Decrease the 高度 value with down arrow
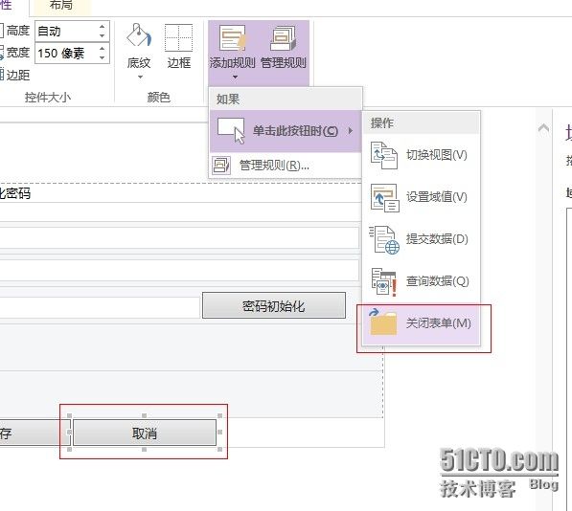This screenshot has height=511, width=572. click(x=103, y=35)
